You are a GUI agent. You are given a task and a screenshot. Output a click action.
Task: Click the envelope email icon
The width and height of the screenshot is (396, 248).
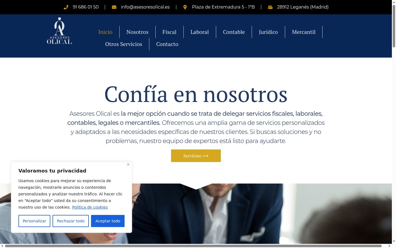[114, 7]
